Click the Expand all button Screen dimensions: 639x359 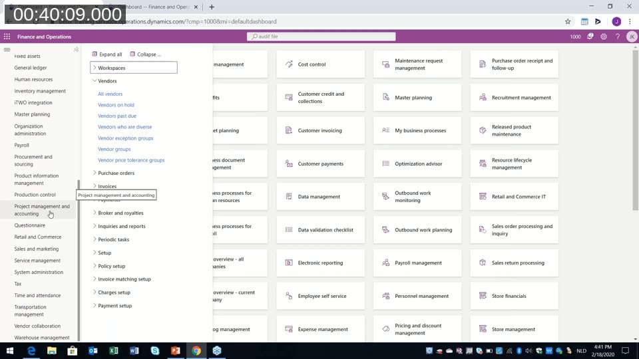(106, 54)
